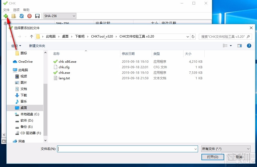Close the 选择要添加的文件 dialog

click(251, 28)
